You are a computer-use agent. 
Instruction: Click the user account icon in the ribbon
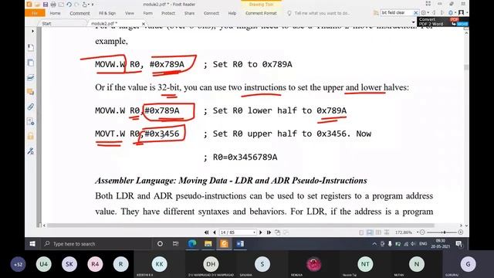(x=461, y=12)
